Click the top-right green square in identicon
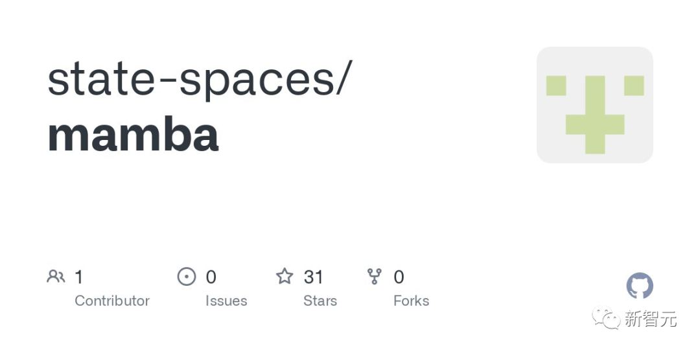 (x=633, y=86)
